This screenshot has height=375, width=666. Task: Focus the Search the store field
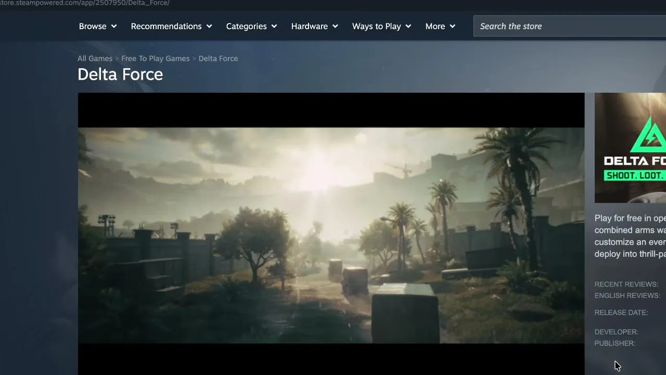(570, 26)
